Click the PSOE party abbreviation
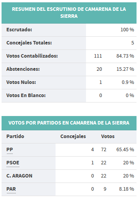This screenshot has height=198, width=140. click(x=13, y=163)
